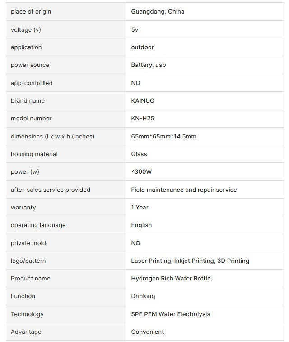Click the 'KN-H25' model number
The width and height of the screenshot is (289, 342).
(143, 119)
